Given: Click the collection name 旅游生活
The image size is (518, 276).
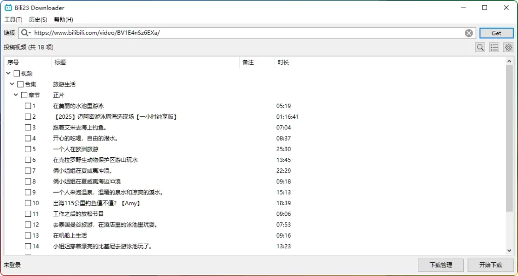Looking at the screenshot, I should (x=64, y=84).
